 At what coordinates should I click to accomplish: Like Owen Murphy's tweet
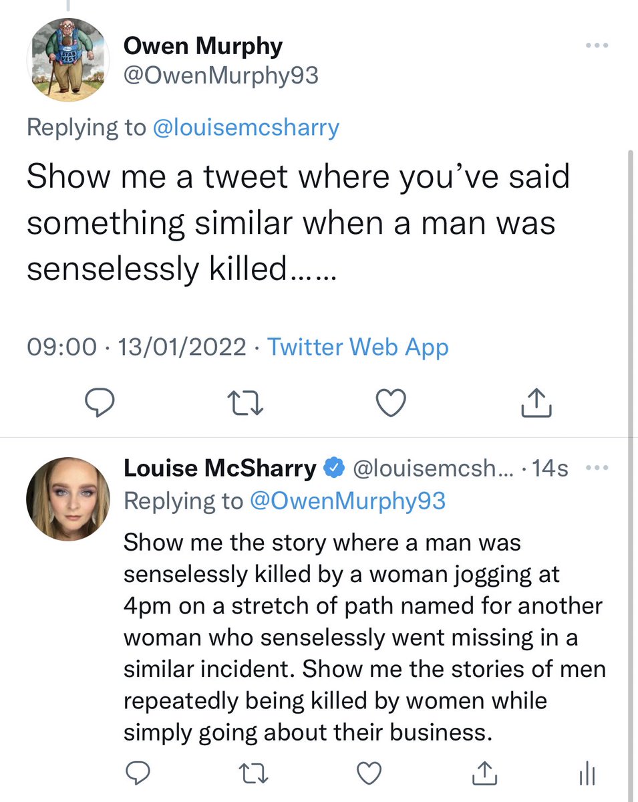coord(391,403)
